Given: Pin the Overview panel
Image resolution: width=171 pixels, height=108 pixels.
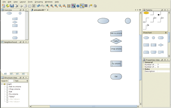Looking at the screenshot, I should tap(23, 10).
